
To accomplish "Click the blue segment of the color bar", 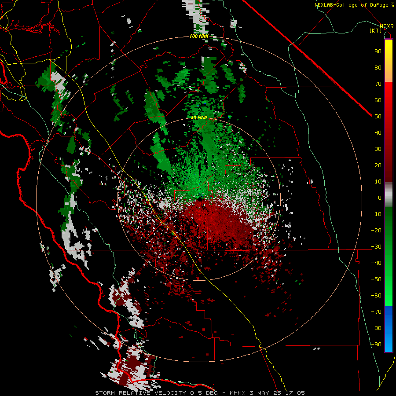I will coord(389,329).
